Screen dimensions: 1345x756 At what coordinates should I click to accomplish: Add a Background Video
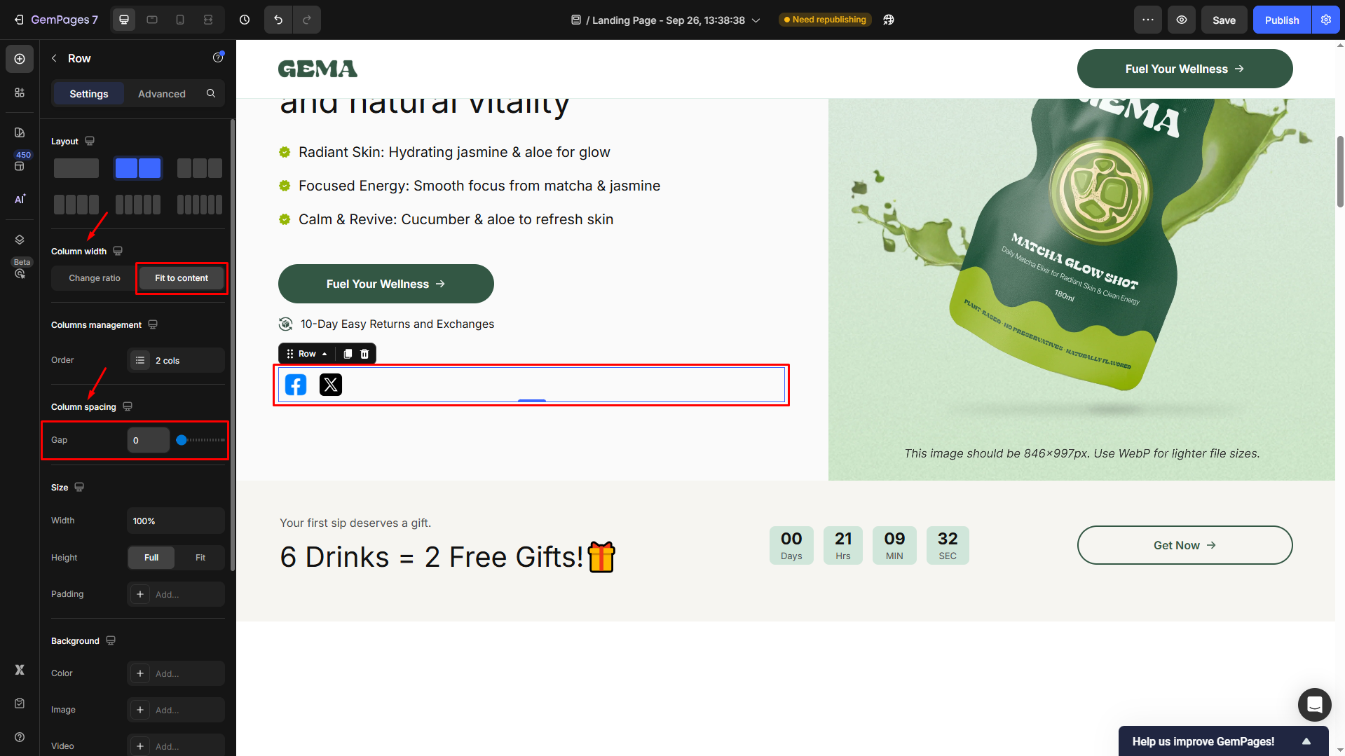coord(176,745)
